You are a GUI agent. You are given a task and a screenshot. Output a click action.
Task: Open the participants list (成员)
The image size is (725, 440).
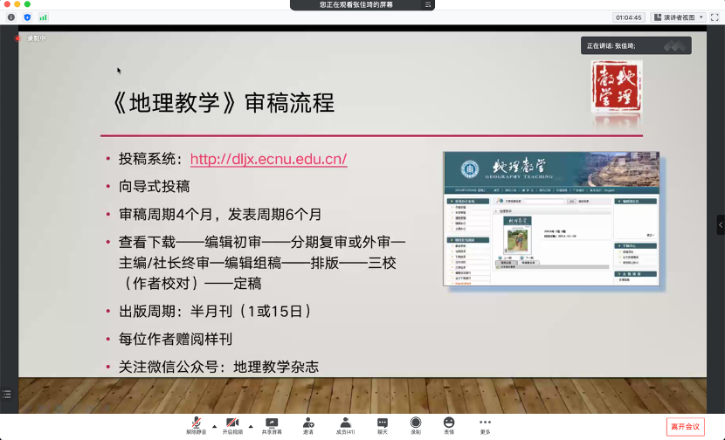[x=345, y=425]
